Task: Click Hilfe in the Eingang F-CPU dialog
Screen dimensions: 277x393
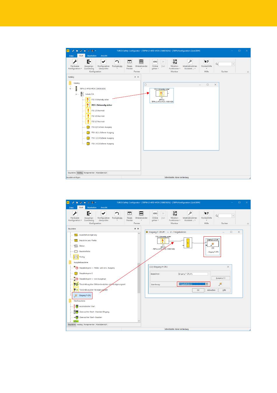Action: [x=224, y=290]
